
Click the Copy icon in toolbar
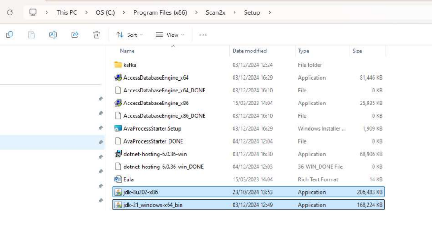[9, 35]
